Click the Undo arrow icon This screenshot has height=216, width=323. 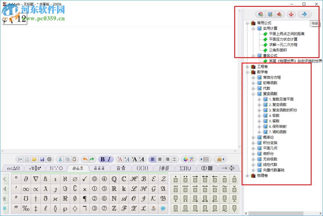tap(85, 159)
